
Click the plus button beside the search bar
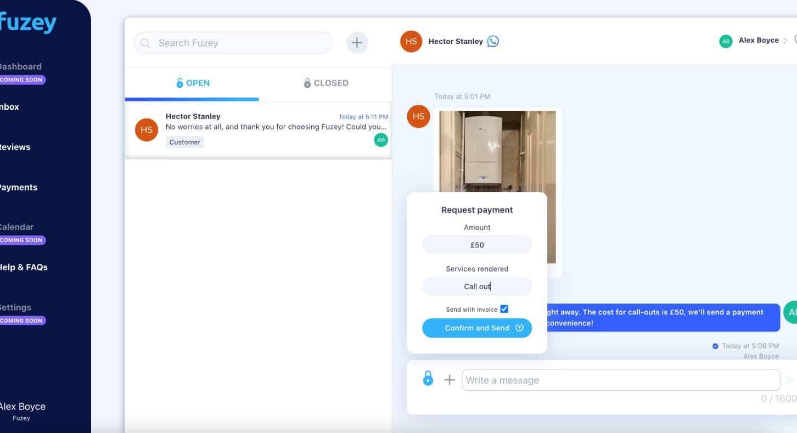[357, 43]
